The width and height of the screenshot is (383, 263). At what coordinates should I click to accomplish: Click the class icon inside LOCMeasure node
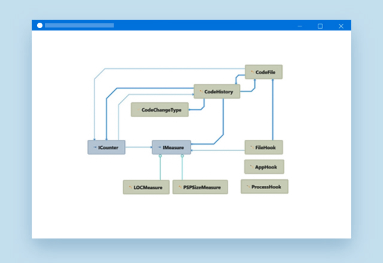pos(130,187)
